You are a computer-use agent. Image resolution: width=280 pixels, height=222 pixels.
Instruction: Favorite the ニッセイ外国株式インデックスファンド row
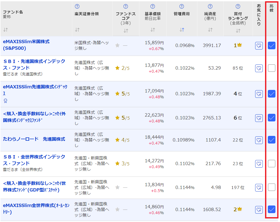(259, 118)
